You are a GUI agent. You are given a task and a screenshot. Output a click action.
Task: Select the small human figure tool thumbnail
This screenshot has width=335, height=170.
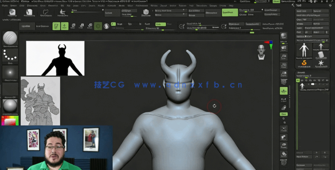[321, 47]
